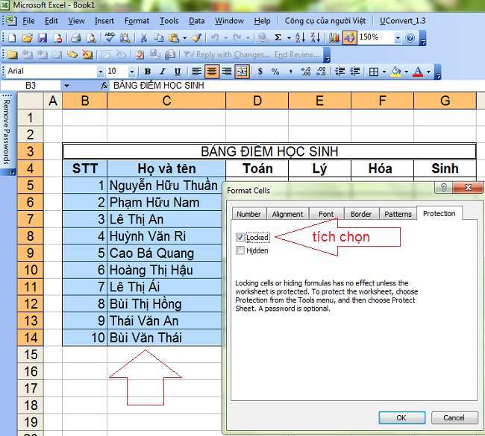
Task: Open Print Preview from the standard toolbar
Action: click(x=91, y=38)
